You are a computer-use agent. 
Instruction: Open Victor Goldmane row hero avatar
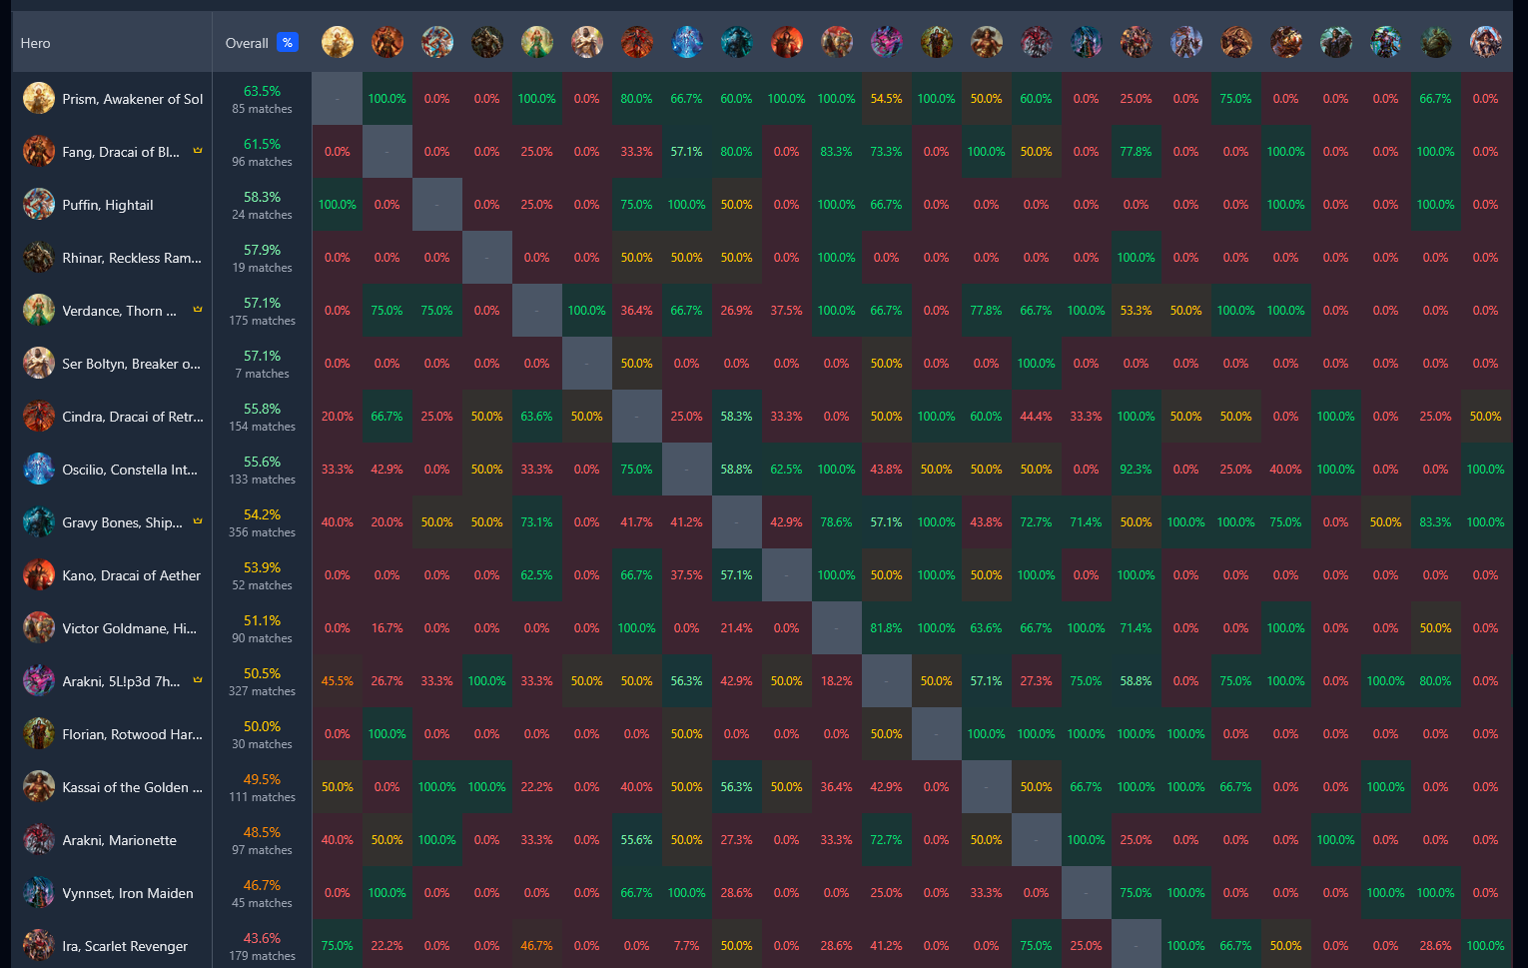pyautogui.click(x=39, y=627)
